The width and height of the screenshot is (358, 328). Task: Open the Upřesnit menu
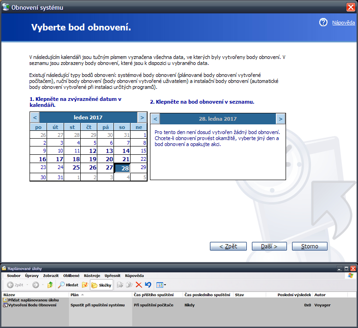112,275
